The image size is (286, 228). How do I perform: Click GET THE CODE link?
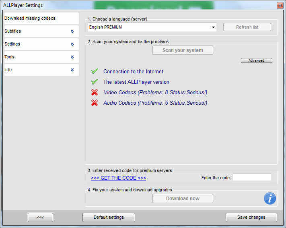118,178
